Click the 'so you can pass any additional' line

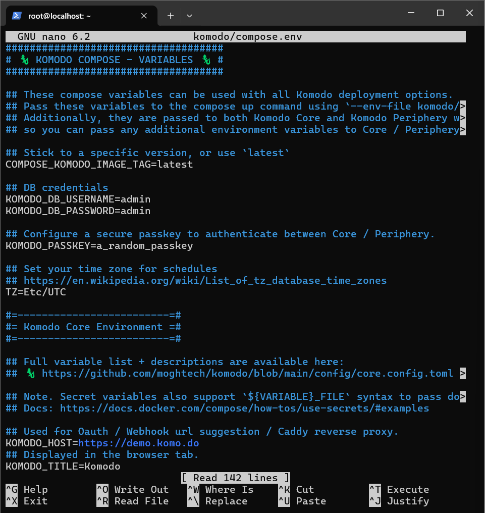[x=236, y=130]
